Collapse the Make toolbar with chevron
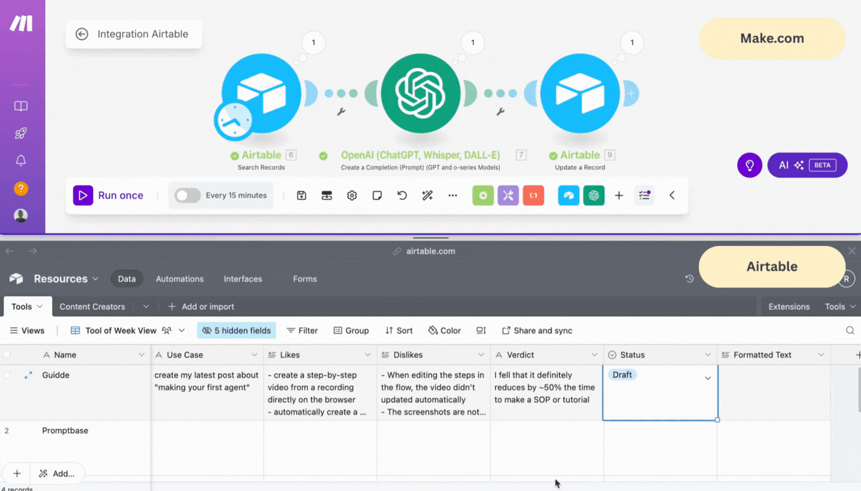The width and height of the screenshot is (861, 491). click(672, 196)
